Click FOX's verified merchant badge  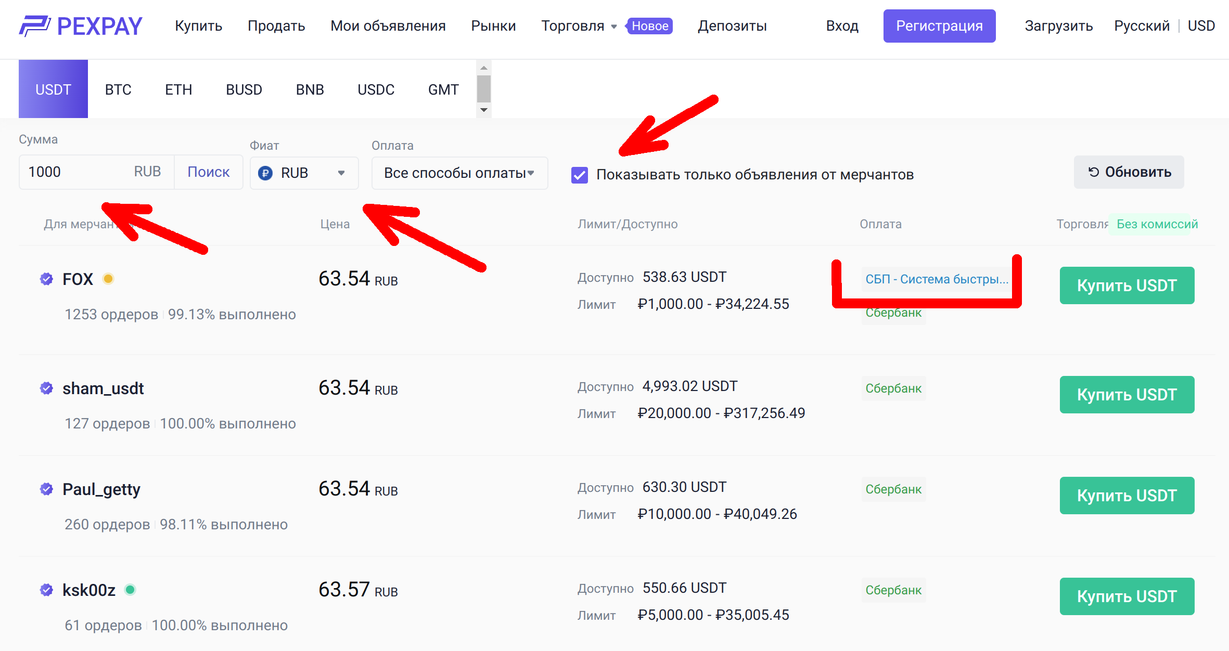[x=46, y=279]
